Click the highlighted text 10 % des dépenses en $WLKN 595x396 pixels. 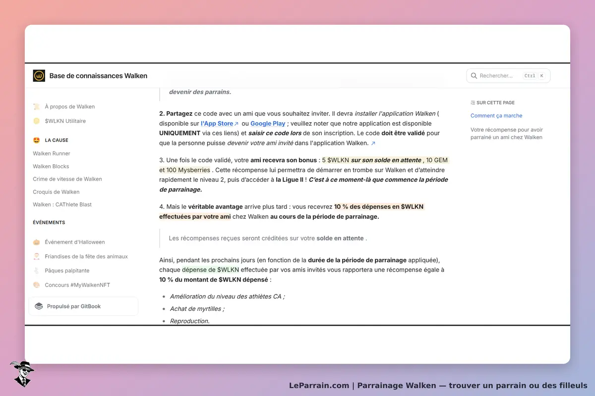coord(379,206)
